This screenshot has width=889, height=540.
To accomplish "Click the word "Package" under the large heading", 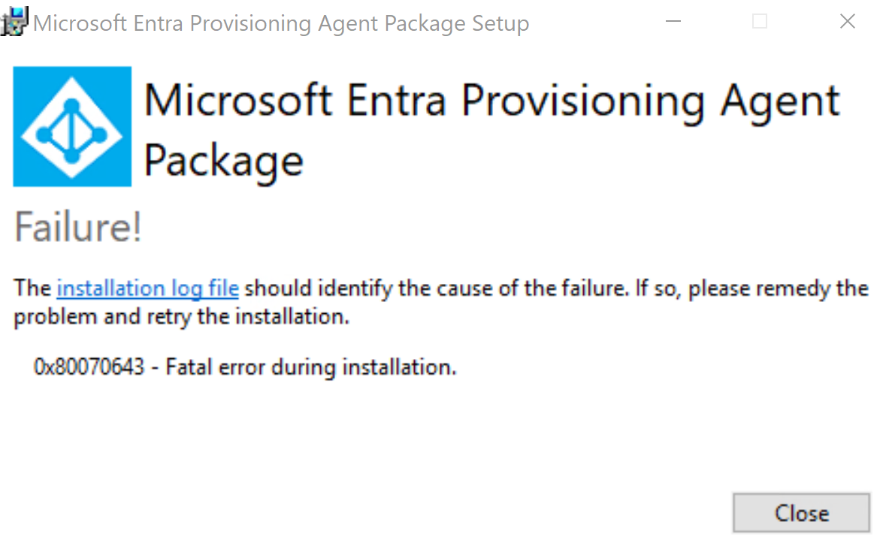I will coord(224,161).
